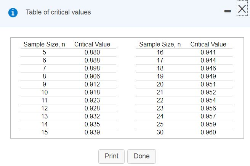Viewport: 250px width, 166px height.
Task: Select critical value 0.935
Action: pyautogui.click(x=92, y=124)
